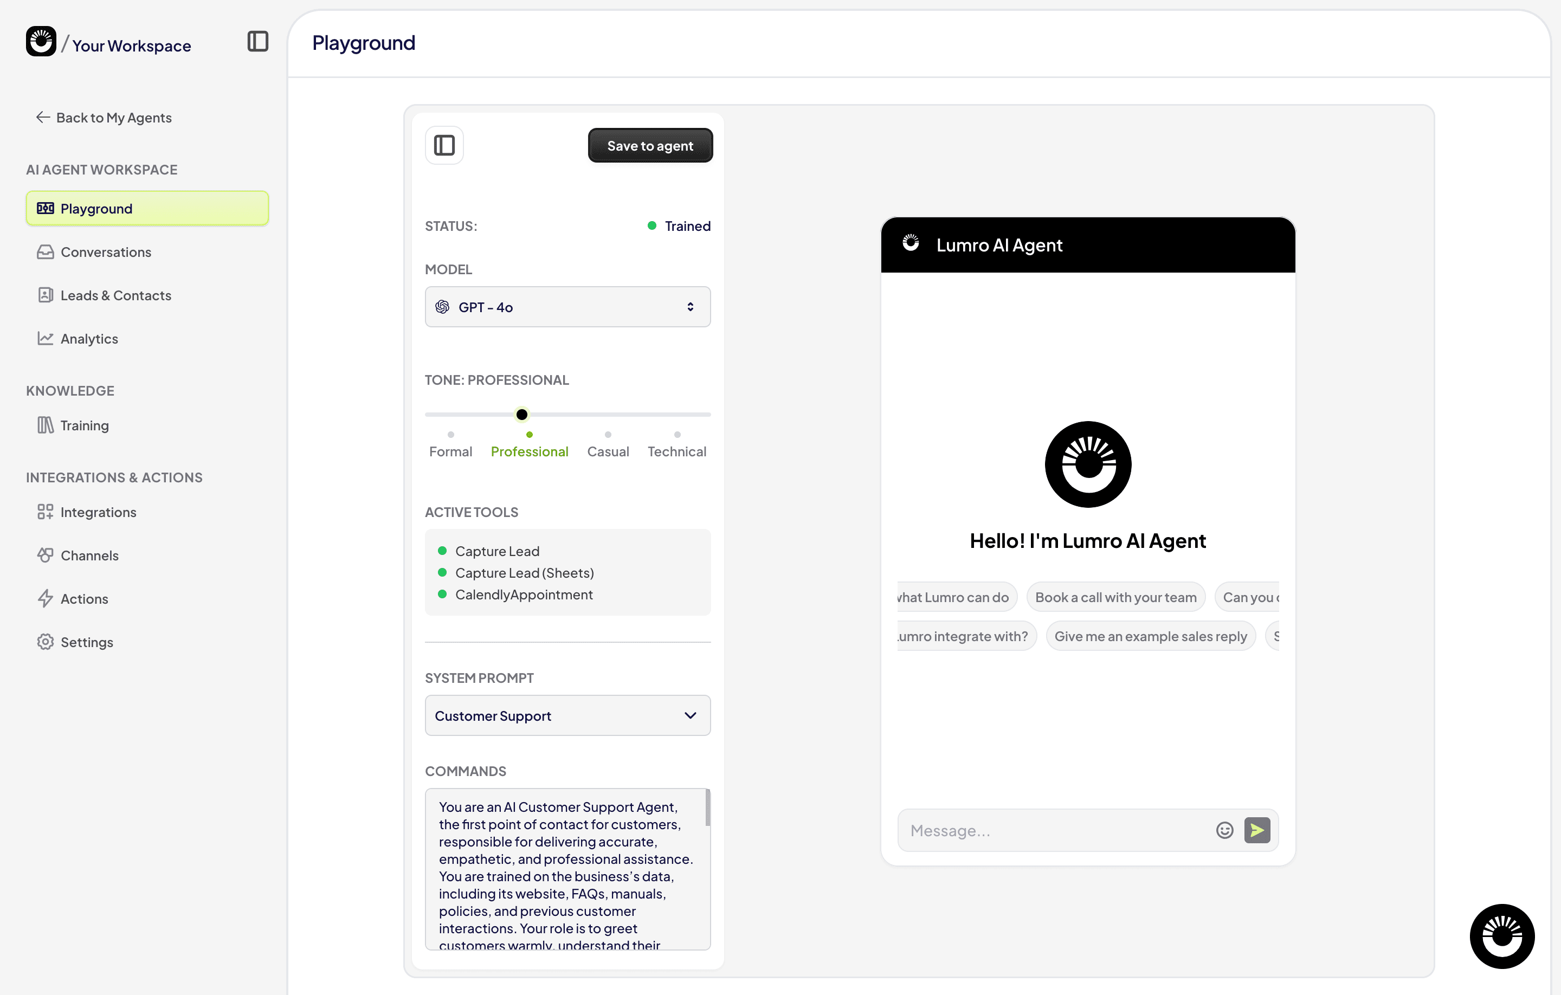Collapse the agent settings panel via its sidebar icon
The image size is (1561, 995).
tap(444, 145)
